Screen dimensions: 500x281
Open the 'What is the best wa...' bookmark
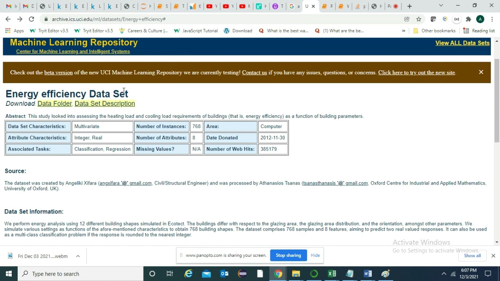pos(284,31)
